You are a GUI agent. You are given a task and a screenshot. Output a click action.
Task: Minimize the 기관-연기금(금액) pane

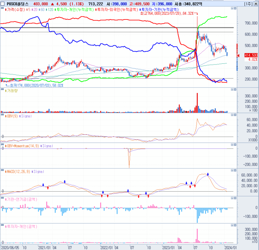click(232, 198)
